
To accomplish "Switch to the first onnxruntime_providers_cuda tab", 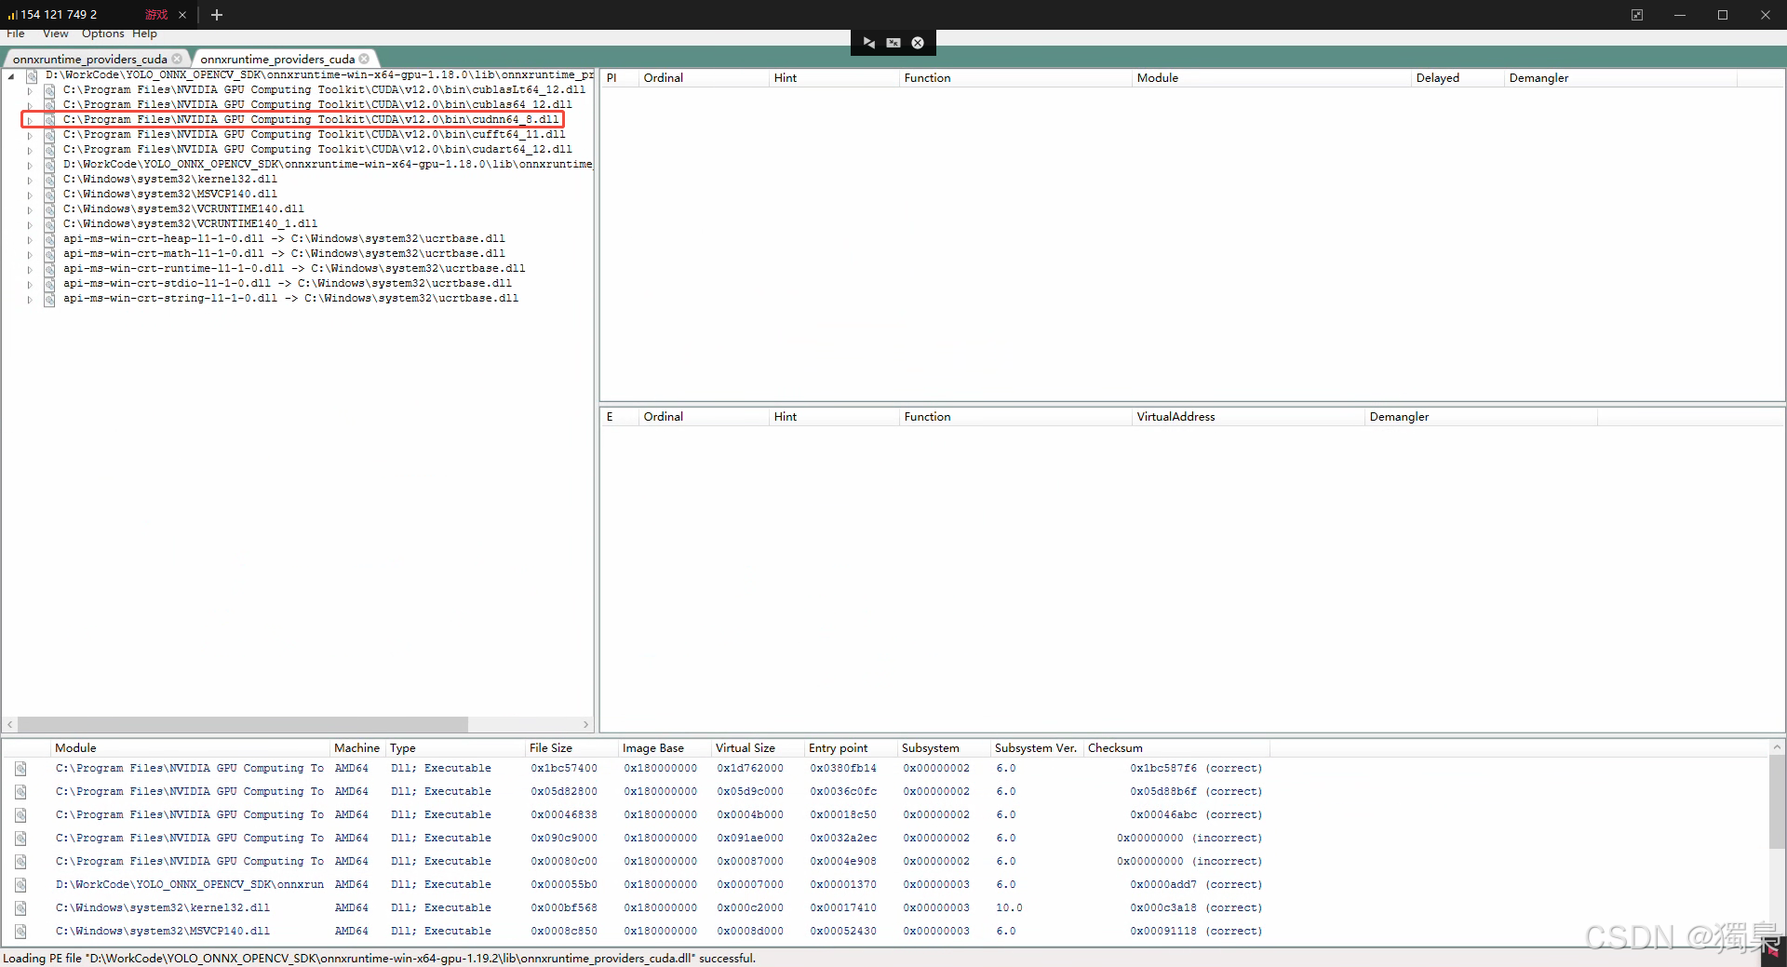I will pyautogui.click(x=89, y=59).
